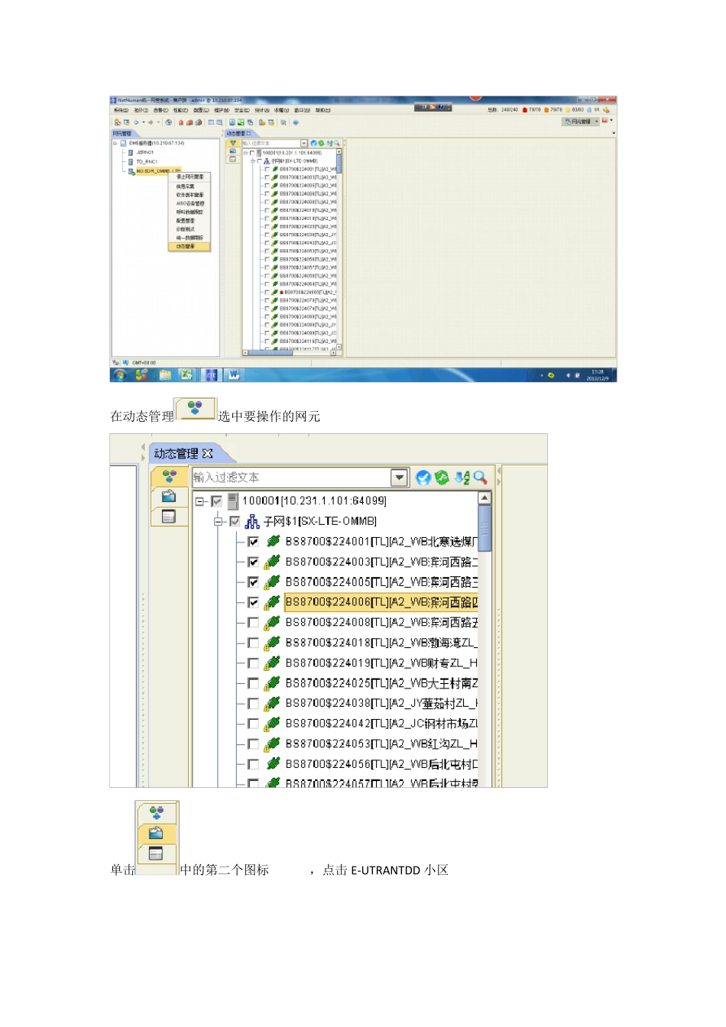Check the BS8700$224008 checkbox
This screenshot has width=726, height=1027.
click(253, 623)
